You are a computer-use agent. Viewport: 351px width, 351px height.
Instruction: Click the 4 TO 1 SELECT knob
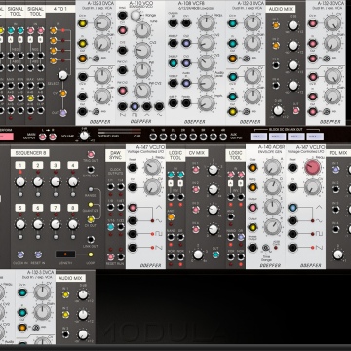tap(63, 75)
